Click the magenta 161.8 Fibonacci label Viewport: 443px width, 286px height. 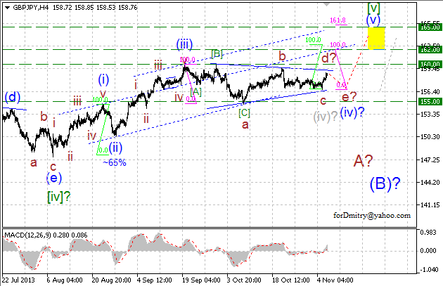338,20
